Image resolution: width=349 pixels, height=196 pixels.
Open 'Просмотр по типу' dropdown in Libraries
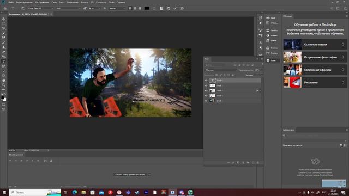pyautogui.click(x=292, y=145)
